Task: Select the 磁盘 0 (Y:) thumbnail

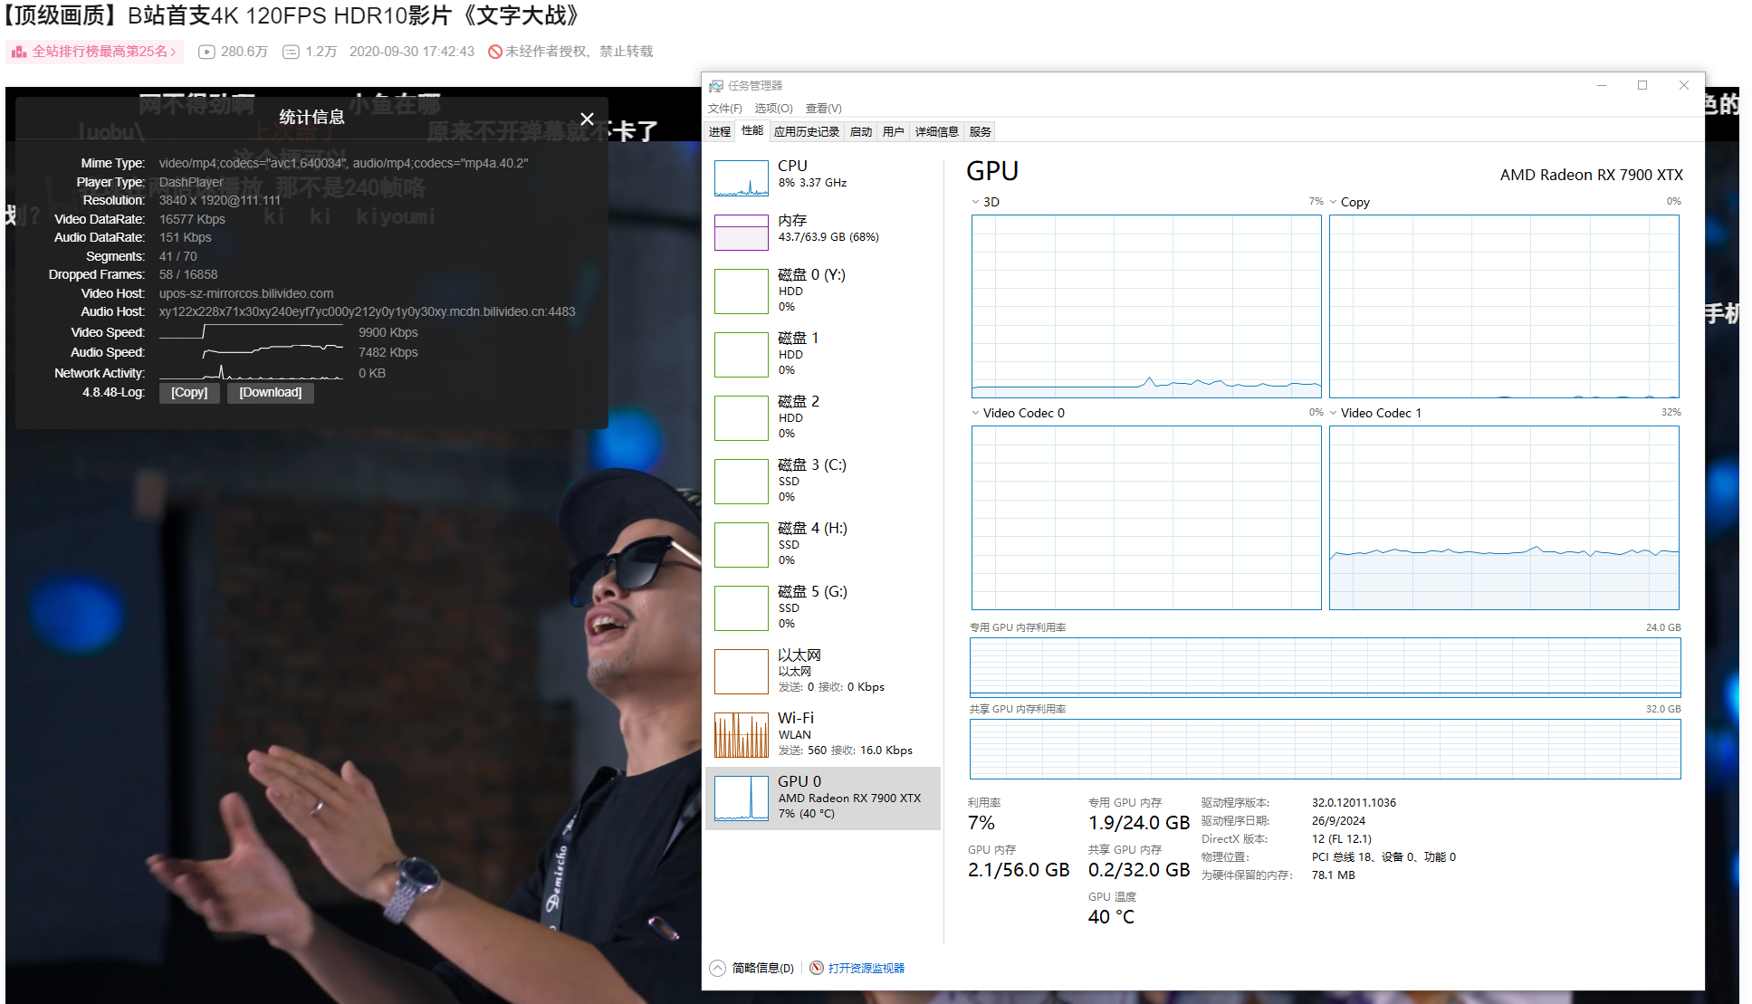Action: click(x=741, y=292)
